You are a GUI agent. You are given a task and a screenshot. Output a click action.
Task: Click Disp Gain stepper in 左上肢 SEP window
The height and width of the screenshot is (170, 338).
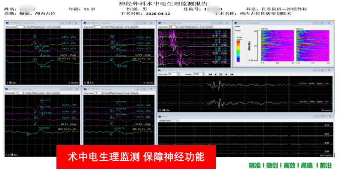(x=25, y=27)
